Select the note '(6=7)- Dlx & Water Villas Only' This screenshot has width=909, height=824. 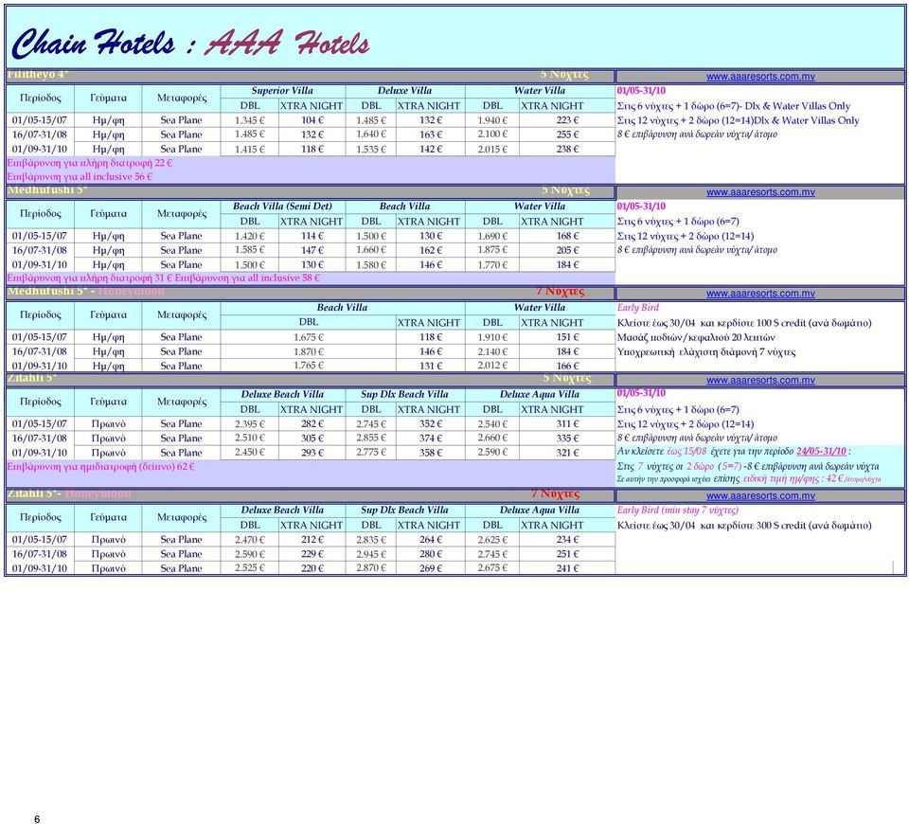tap(783, 106)
